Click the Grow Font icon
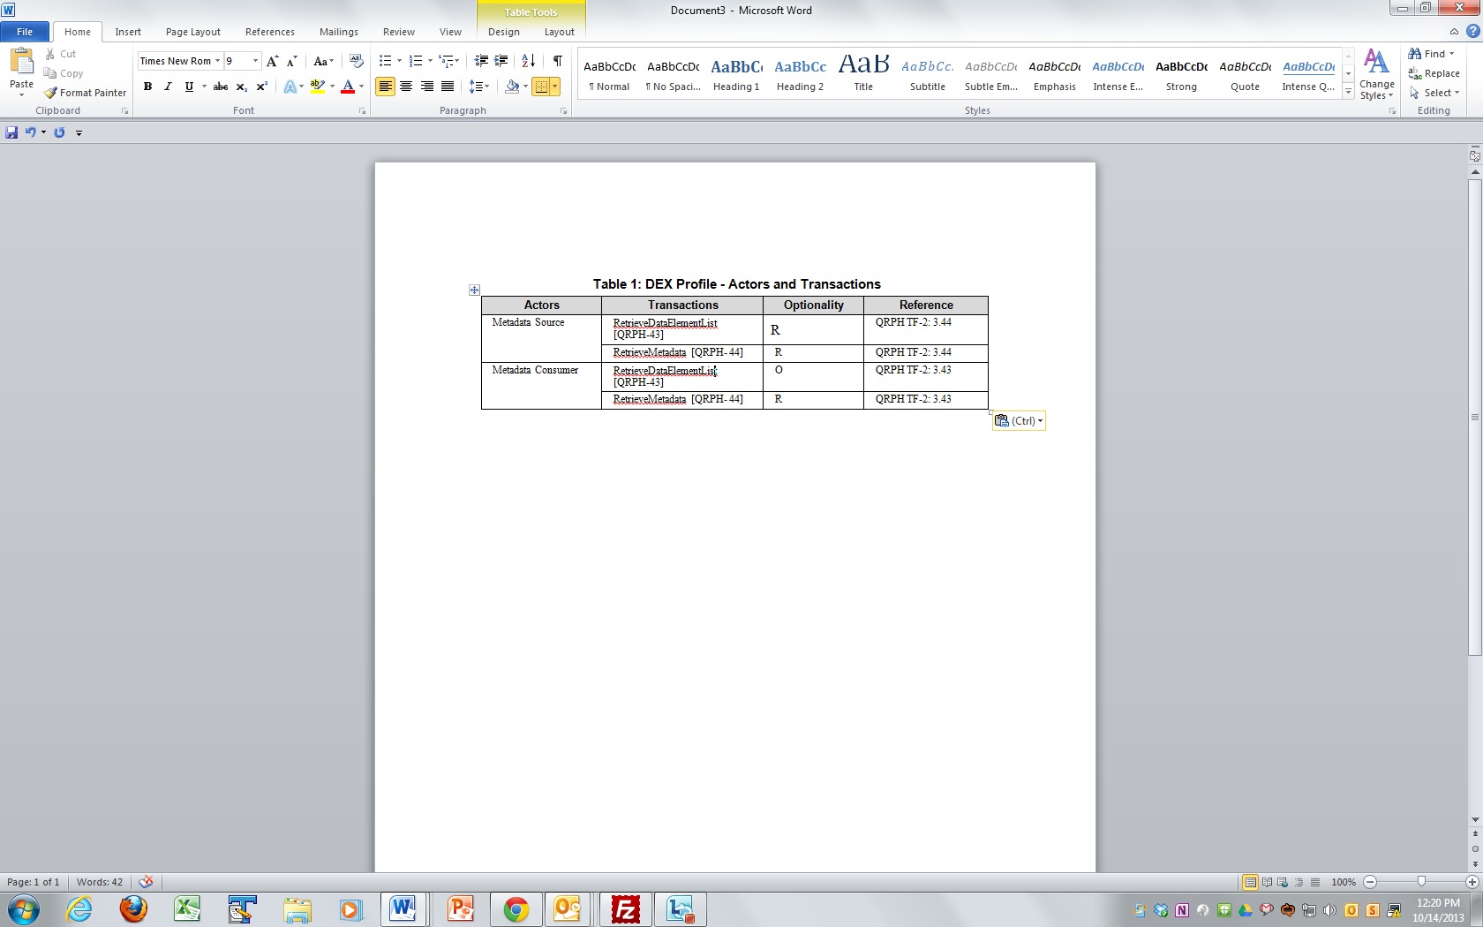This screenshot has width=1483, height=927. 272,61
